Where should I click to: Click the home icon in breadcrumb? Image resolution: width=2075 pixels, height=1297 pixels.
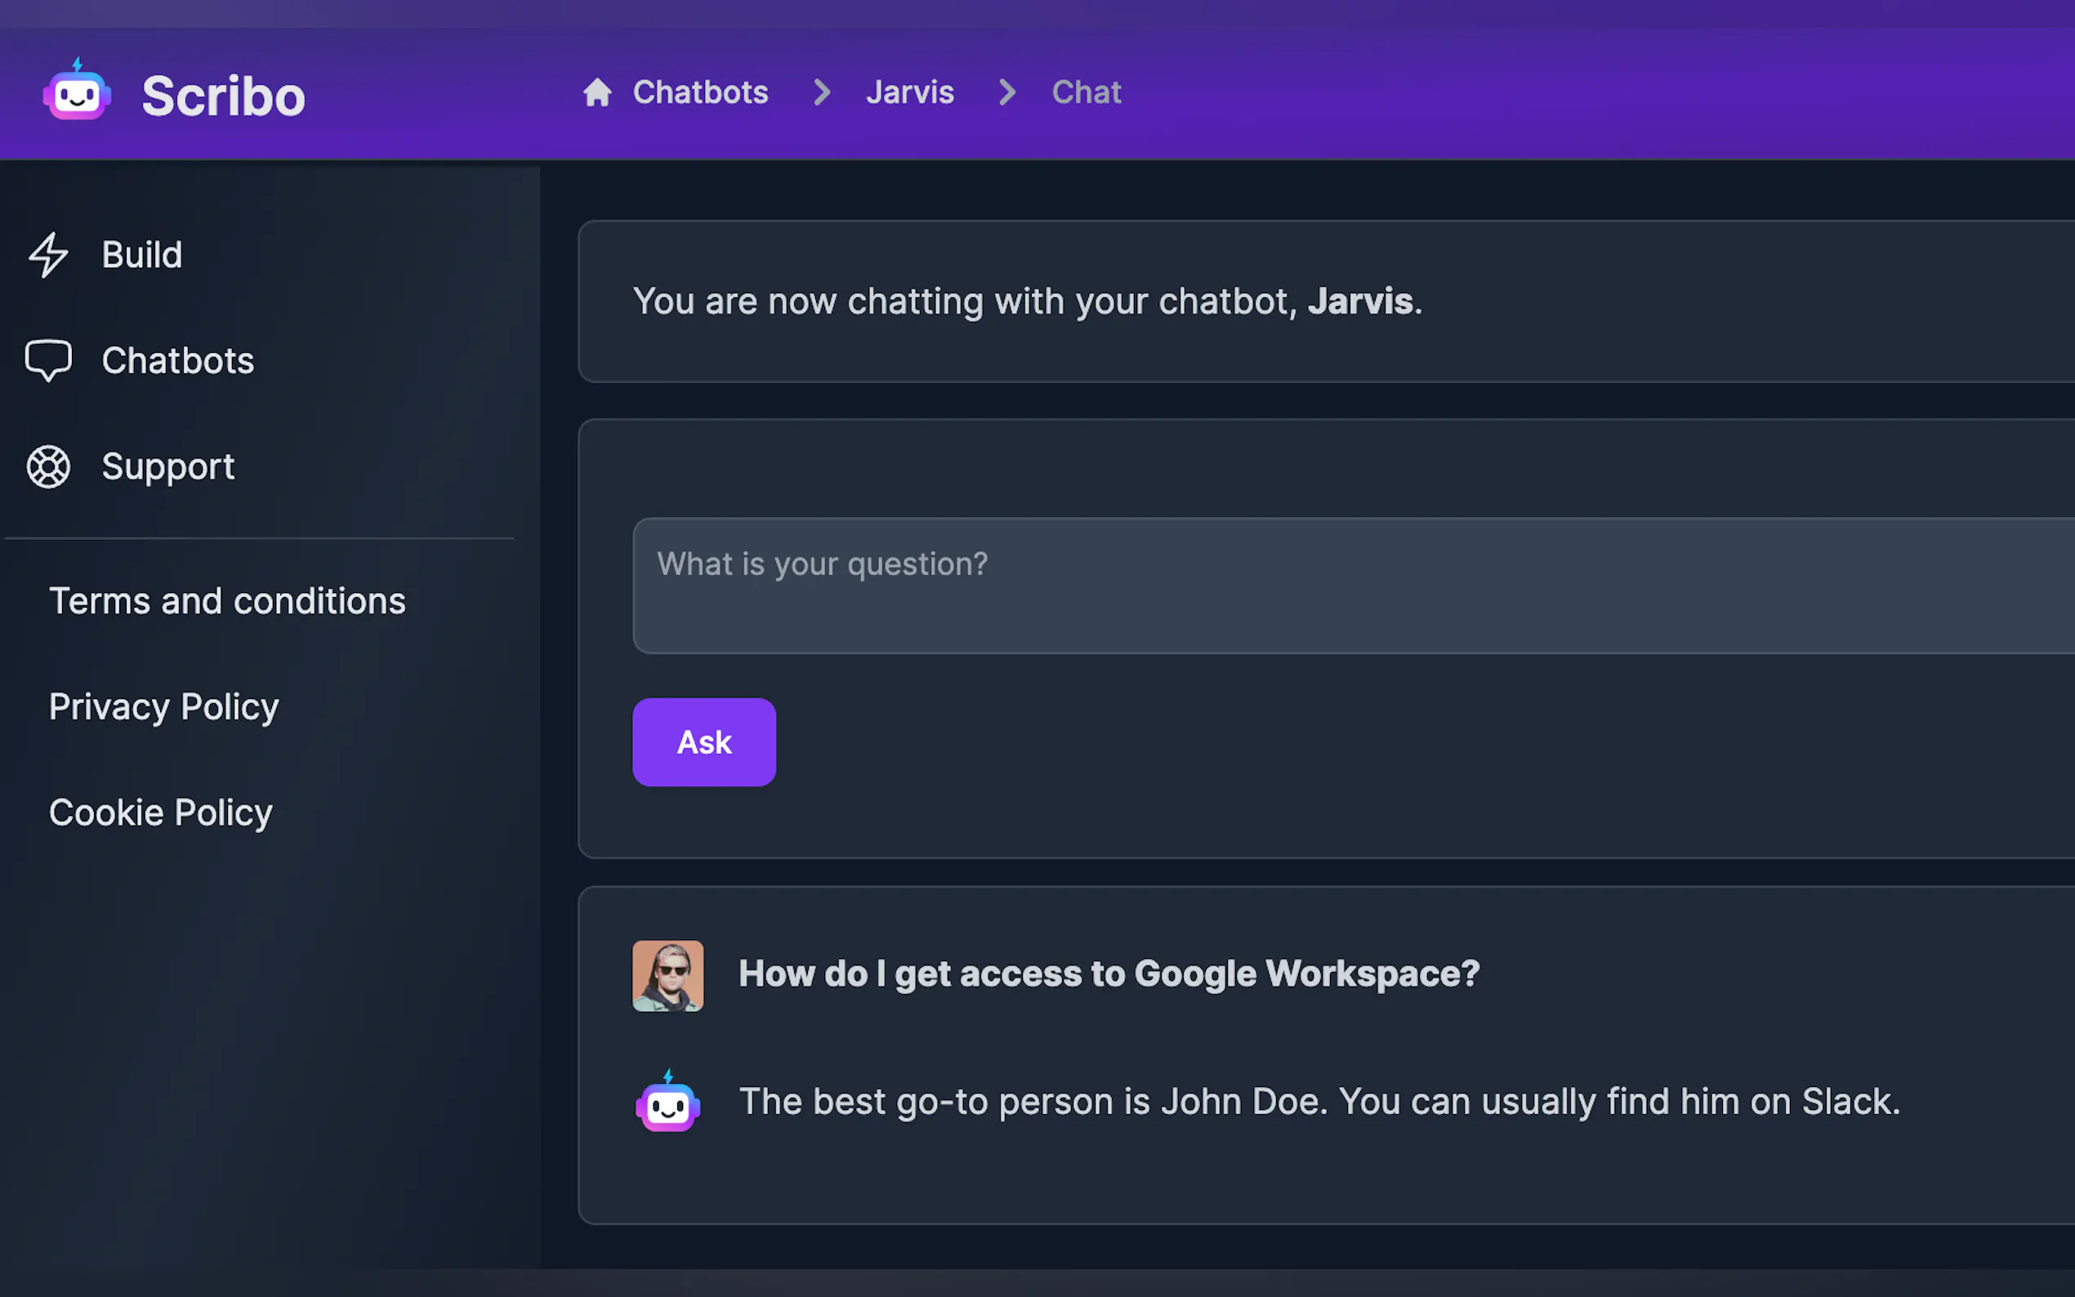(597, 92)
